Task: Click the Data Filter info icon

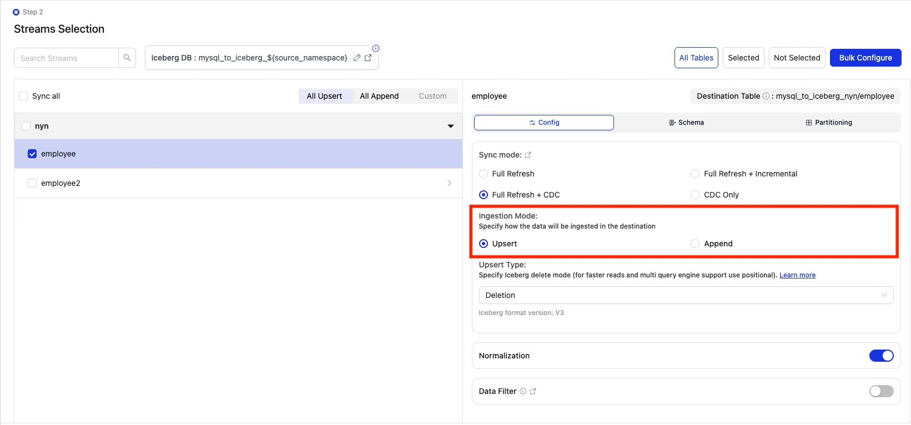Action: tap(523, 391)
